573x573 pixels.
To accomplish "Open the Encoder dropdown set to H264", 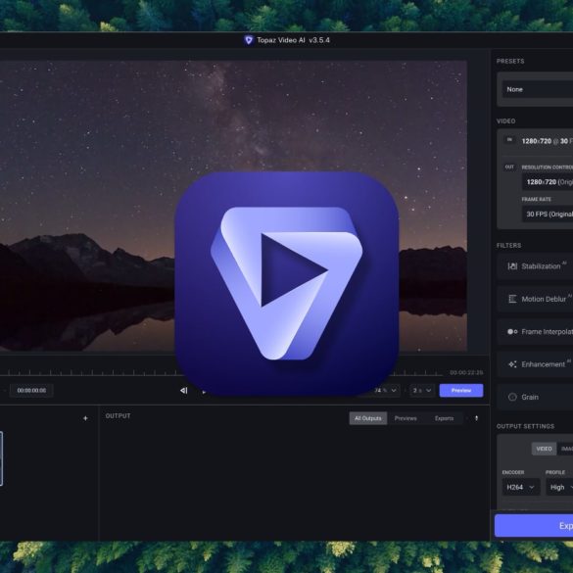I will (521, 487).
